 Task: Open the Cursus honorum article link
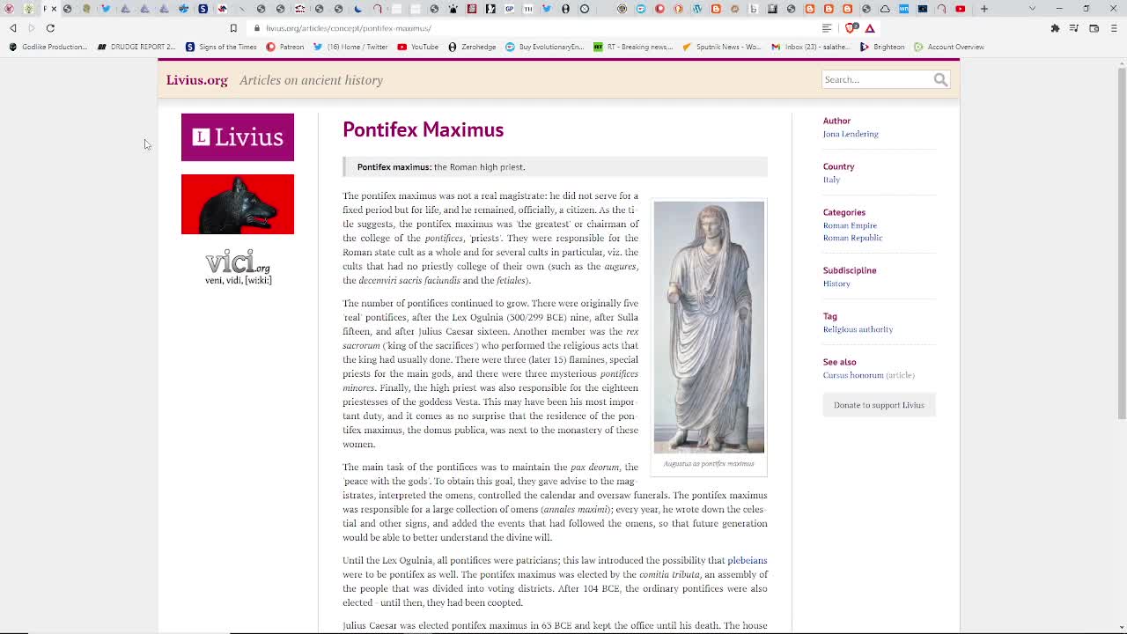853,375
